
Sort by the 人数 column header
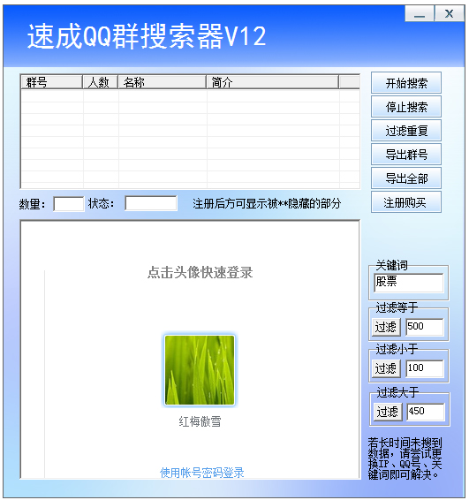point(100,82)
